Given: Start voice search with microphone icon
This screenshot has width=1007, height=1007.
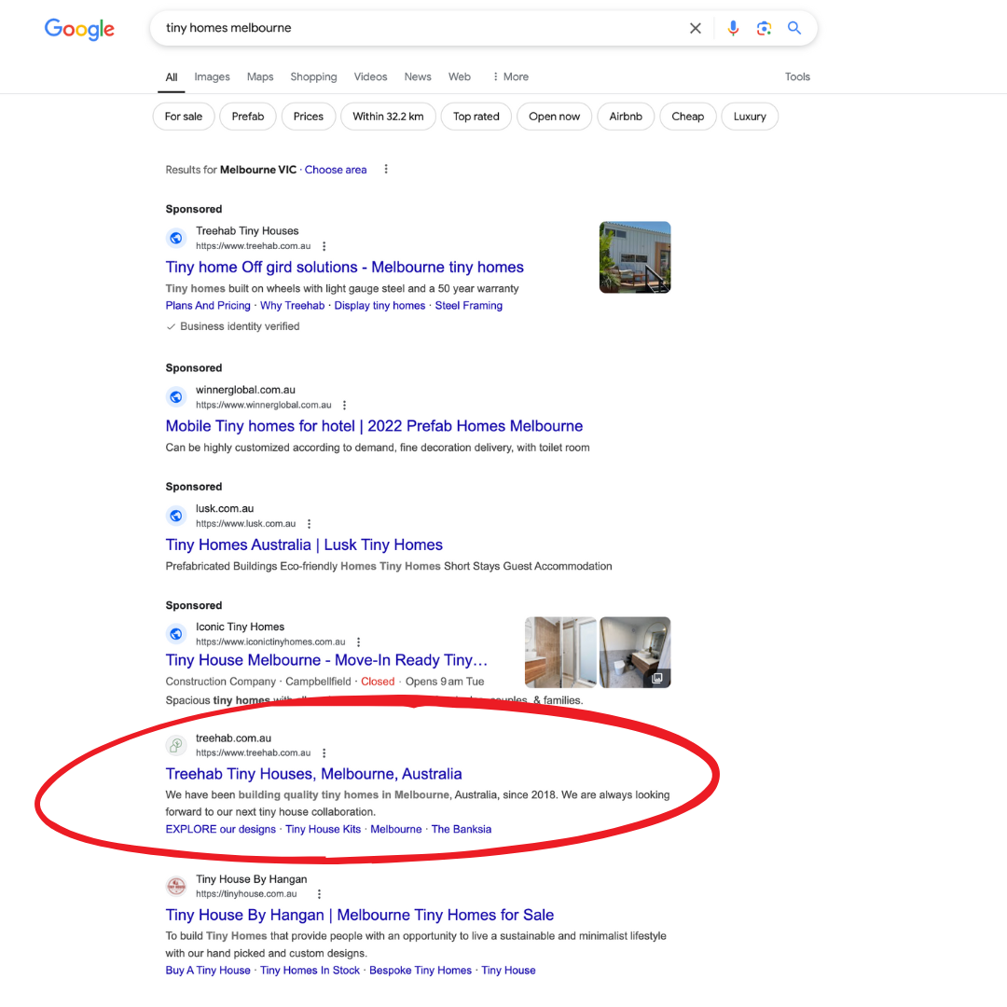Looking at the screenshot, I should (733, 28).
